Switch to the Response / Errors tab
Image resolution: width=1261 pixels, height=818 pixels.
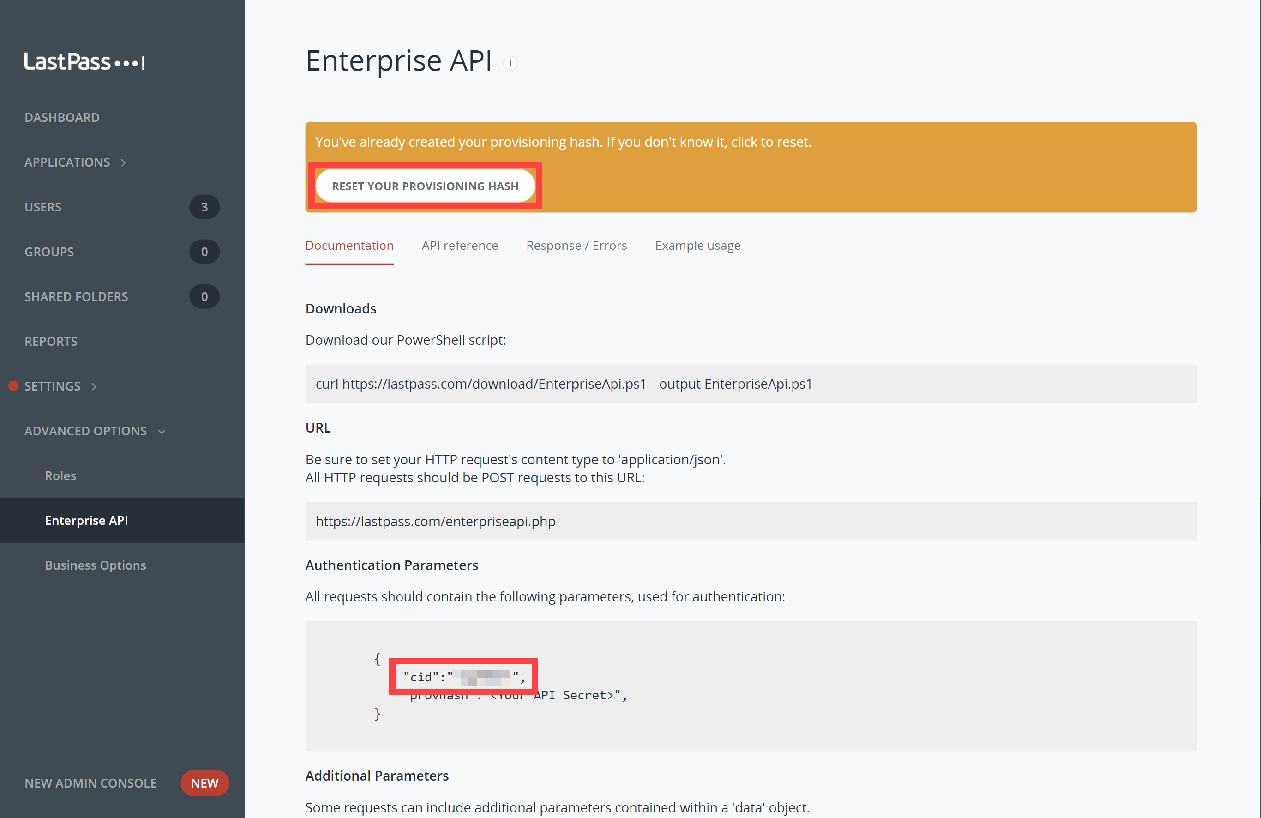(576, 245)
